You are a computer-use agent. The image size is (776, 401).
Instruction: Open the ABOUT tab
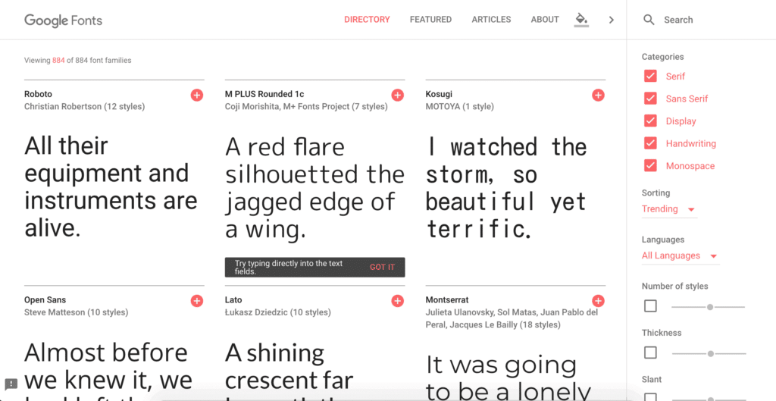[545, 20]
